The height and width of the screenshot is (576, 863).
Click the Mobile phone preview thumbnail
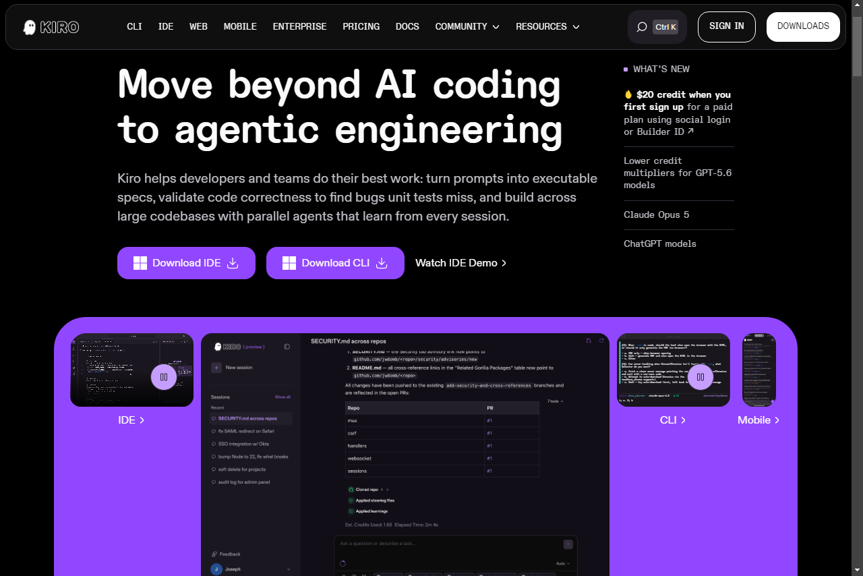(759, 370)
